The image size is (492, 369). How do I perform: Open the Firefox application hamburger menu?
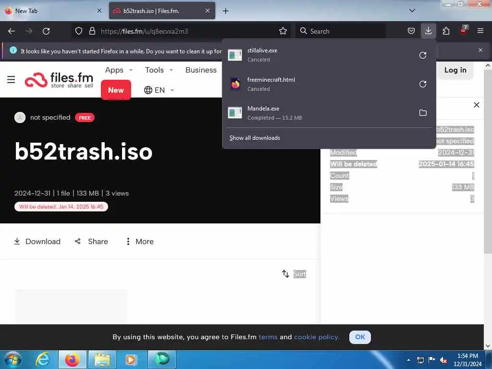[x=480, y=31]
